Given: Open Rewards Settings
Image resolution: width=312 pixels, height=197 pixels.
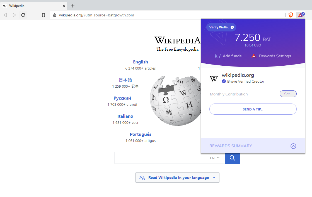Looking at the screenshot, I should [x=271, y=56].
